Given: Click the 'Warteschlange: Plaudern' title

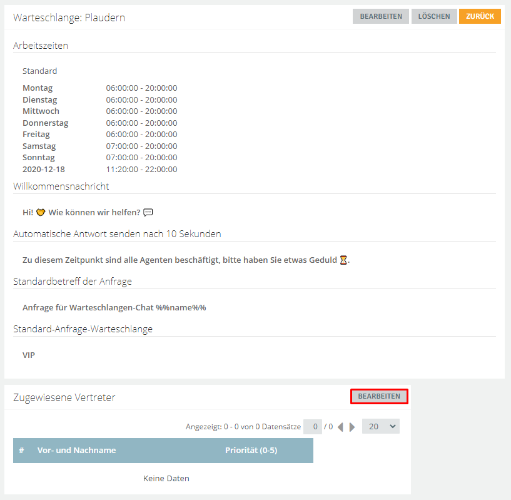Looking at the screenshot, I should [69, 18].
